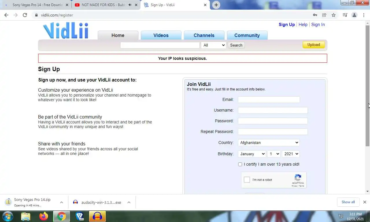Open the birthday year dropdown showing 2021

pos(291,154)
